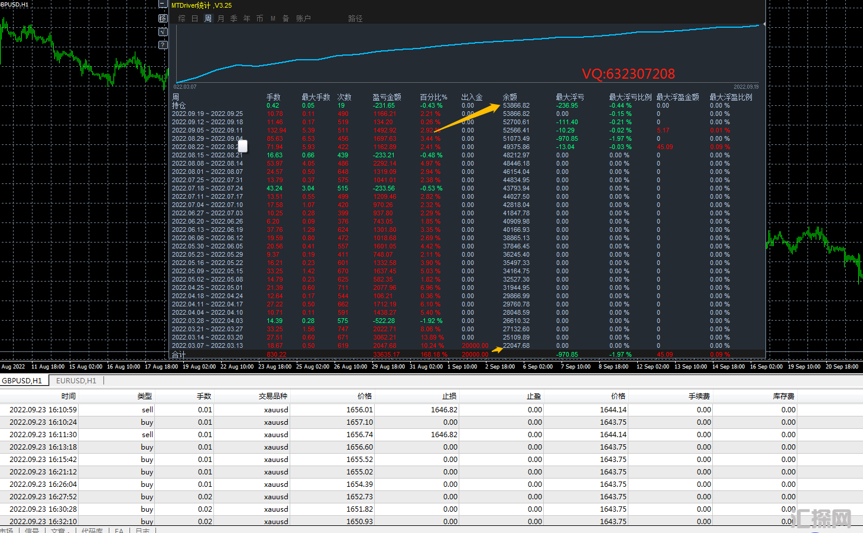This screenshot has height=533, width=863.
Task: Click the '路径' path button
Action: [355, 19]
